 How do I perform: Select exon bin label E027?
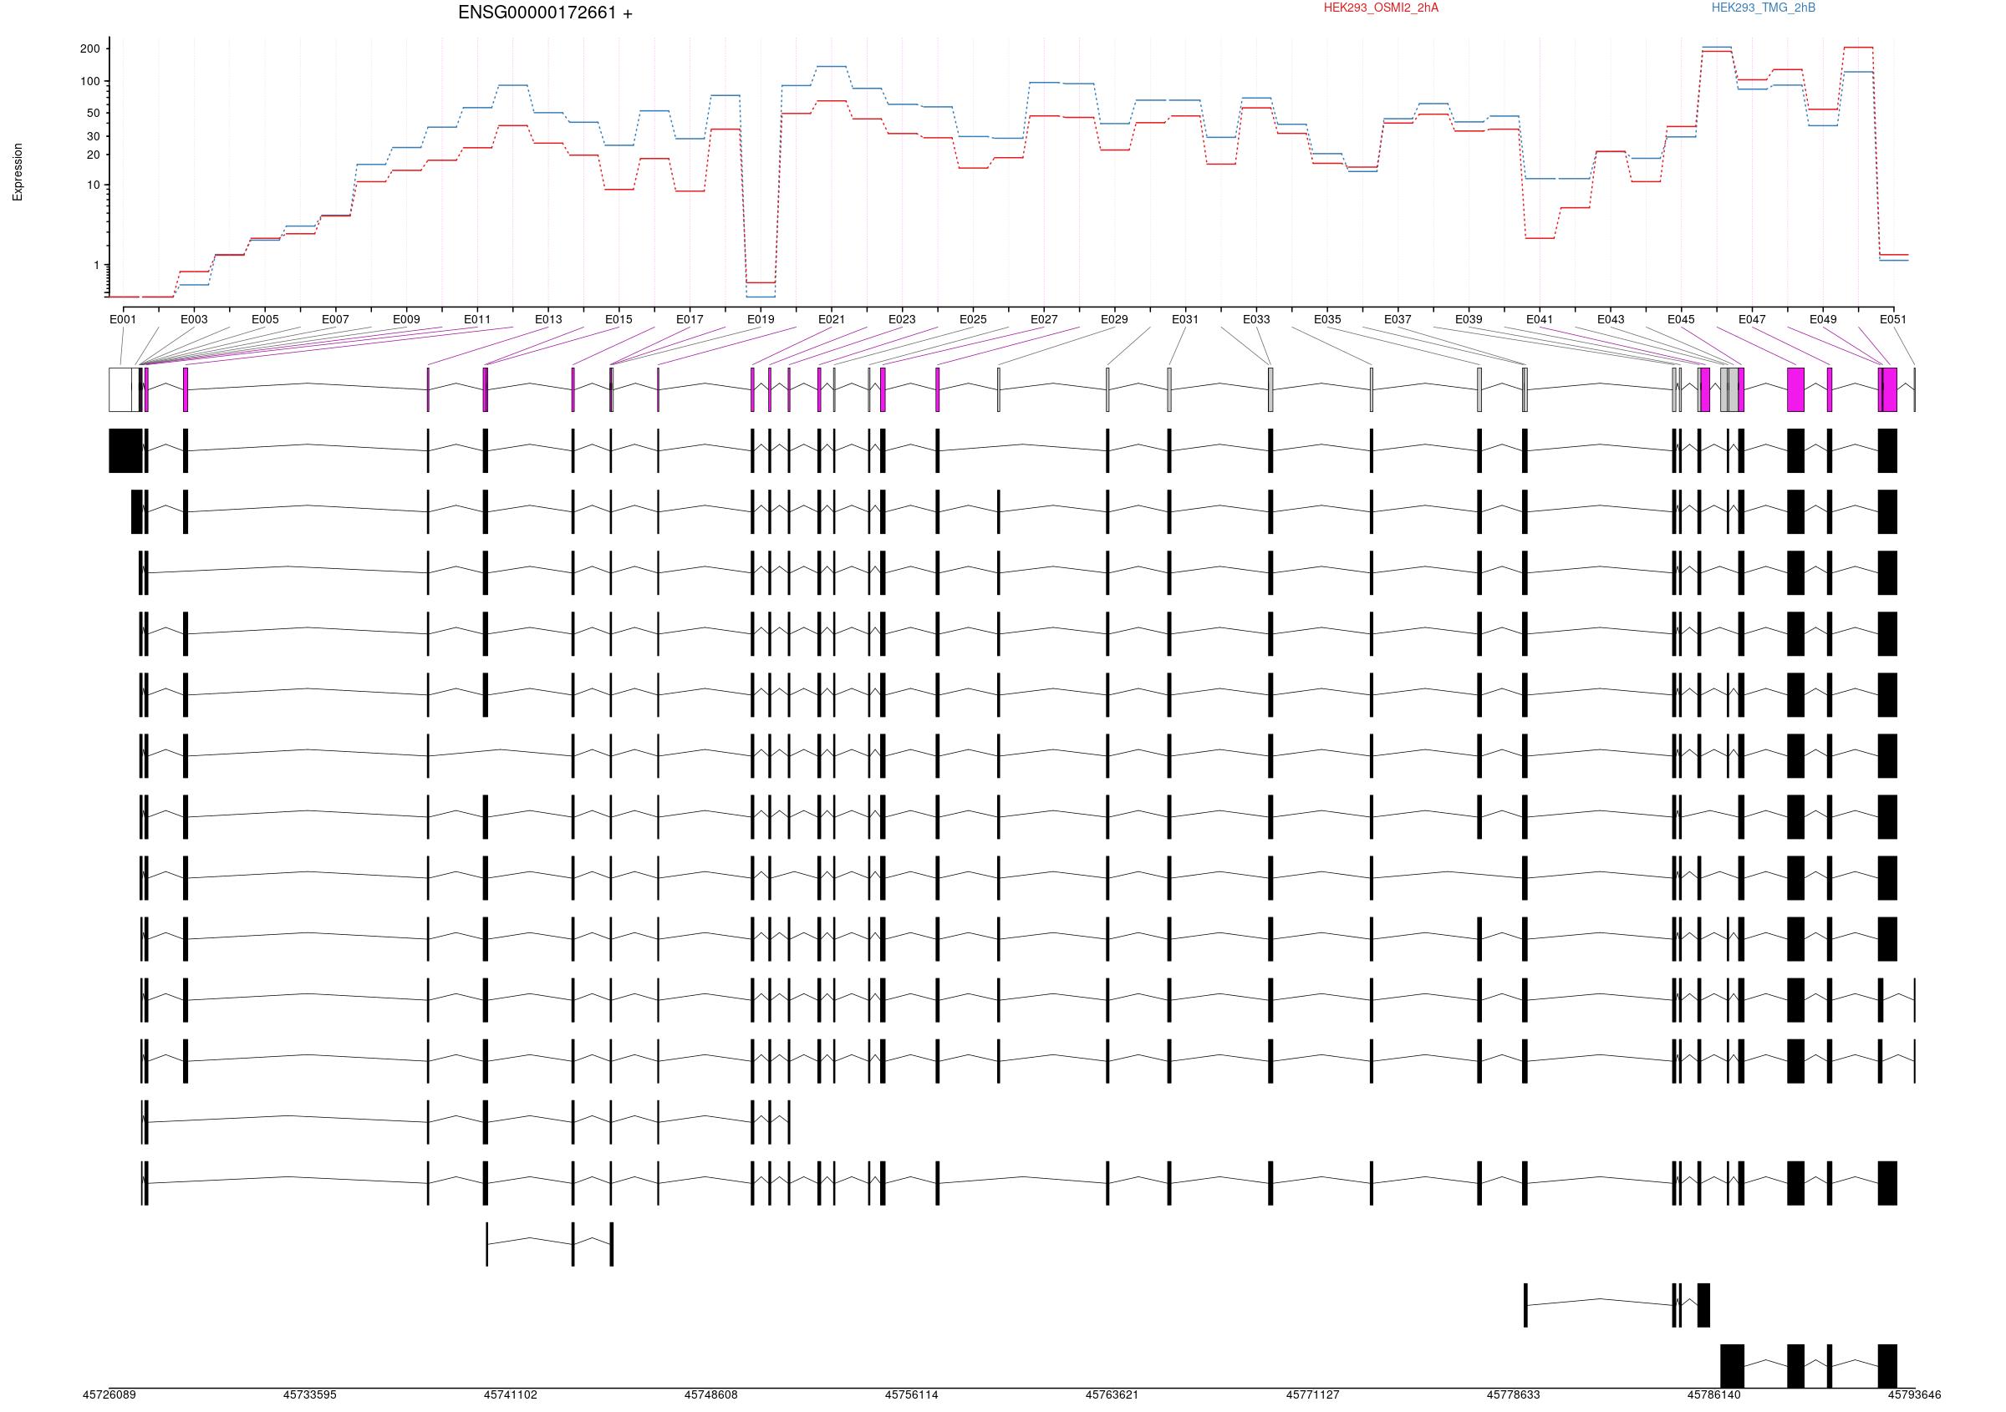(x=1044, y=320)
